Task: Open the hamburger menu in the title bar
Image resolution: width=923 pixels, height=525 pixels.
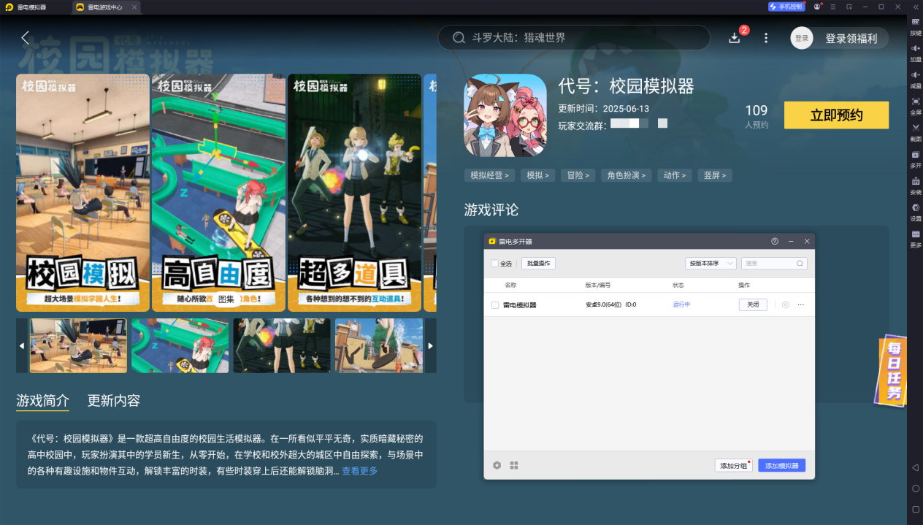Action: coord(833,7)
